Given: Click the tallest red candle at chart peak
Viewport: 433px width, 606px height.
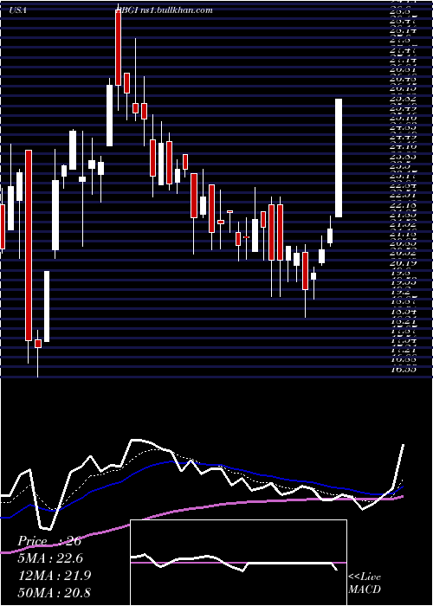Looking at the screenshot, I should pos(118,47).
